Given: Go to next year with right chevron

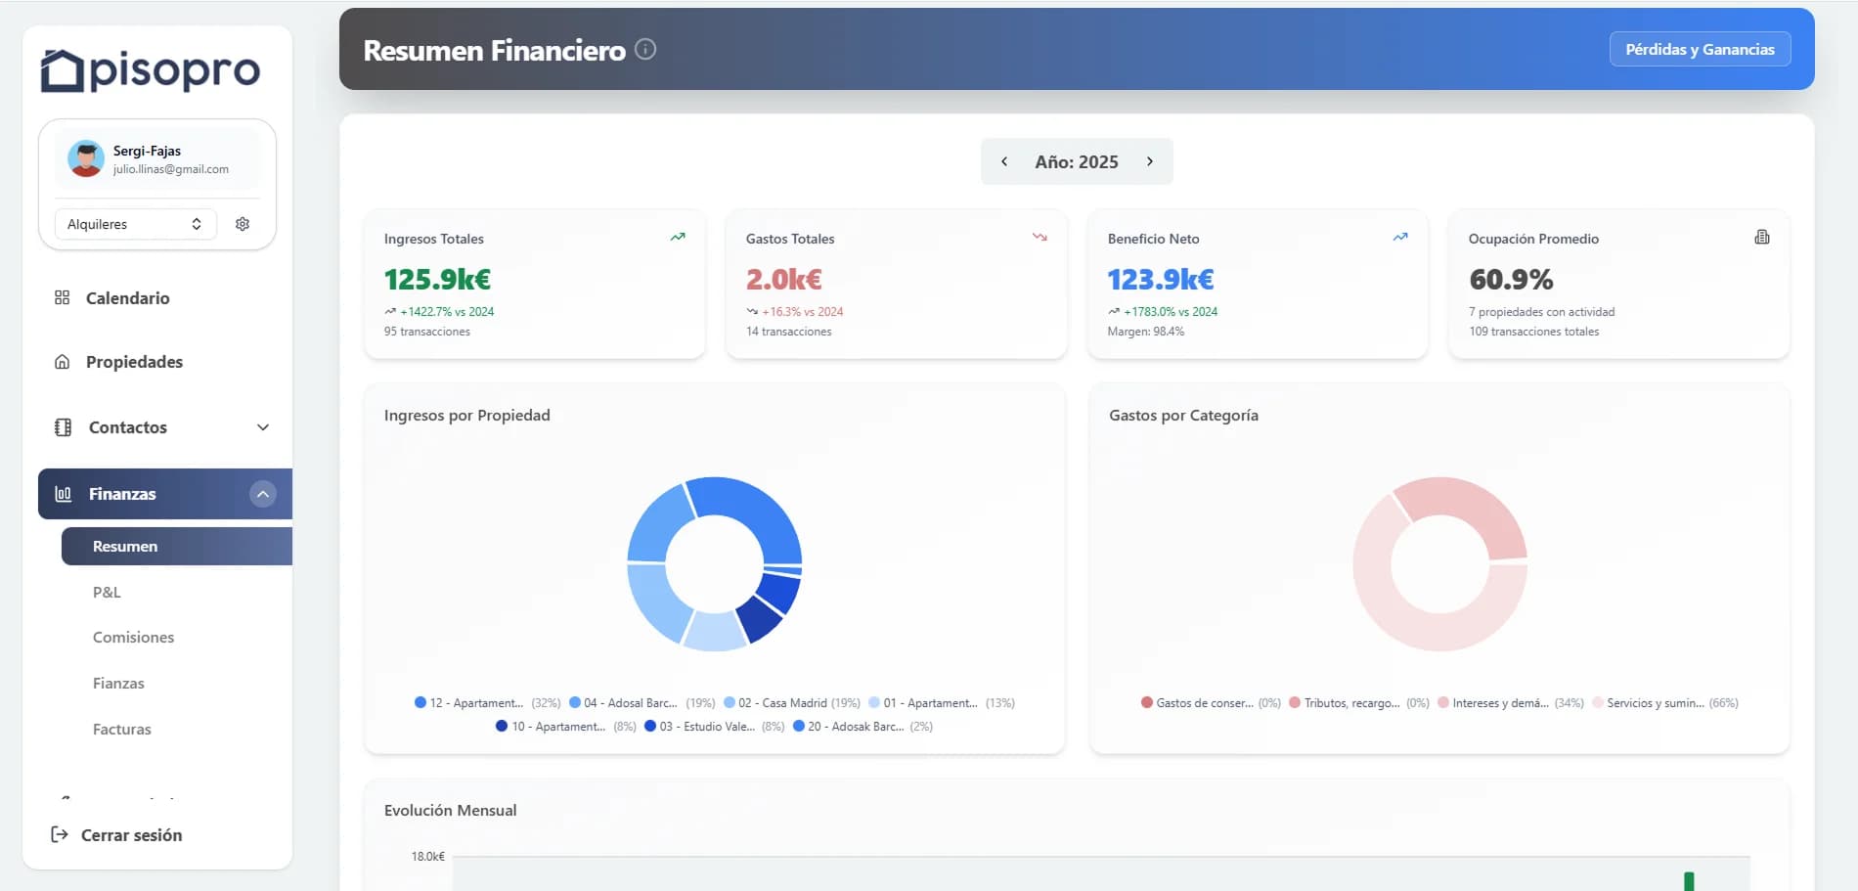Looking at the screenshot, I should (1150, 161).
